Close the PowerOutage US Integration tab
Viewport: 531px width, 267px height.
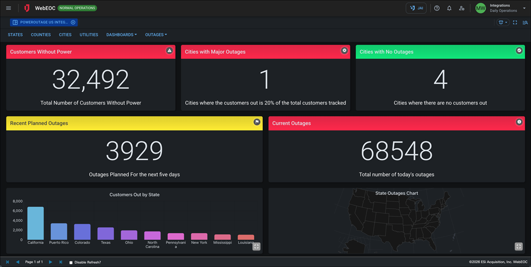73,22
